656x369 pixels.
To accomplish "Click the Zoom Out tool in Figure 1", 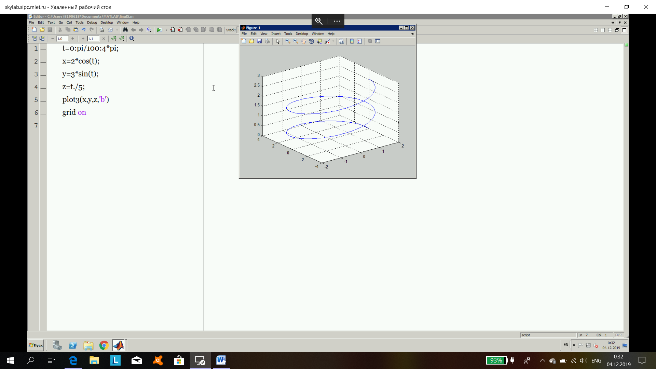I will (296, 41).
